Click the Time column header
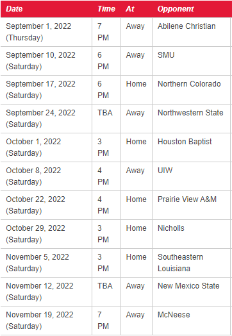The image size is (232, 336). [x=106, y=9]
